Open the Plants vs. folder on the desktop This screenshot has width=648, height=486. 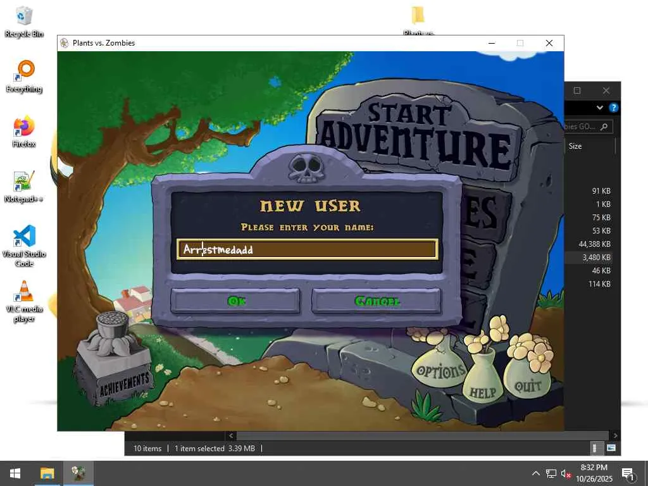coord(418,20)
